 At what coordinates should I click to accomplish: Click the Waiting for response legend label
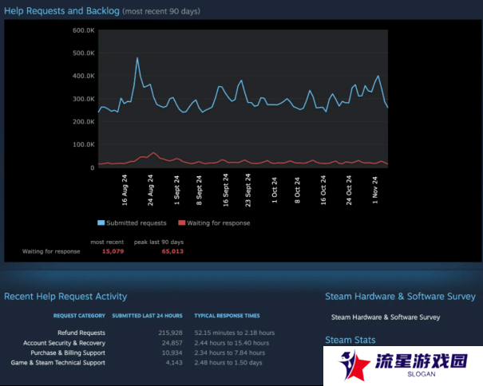(x=219, y=223)
